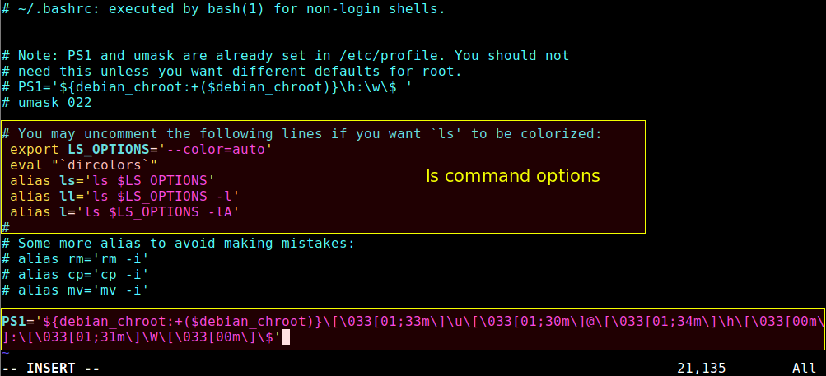Click the alias ls='ls $LS_OPTIONS' line
This screenshot has width=826, height=376.
(112, 180)
